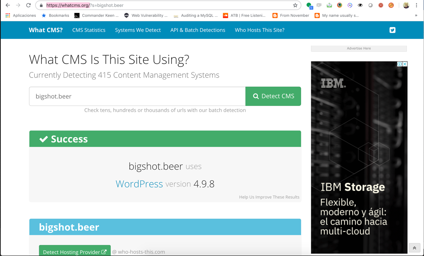
Task: Open the WordPress link in results
Action: pos(139,184)
